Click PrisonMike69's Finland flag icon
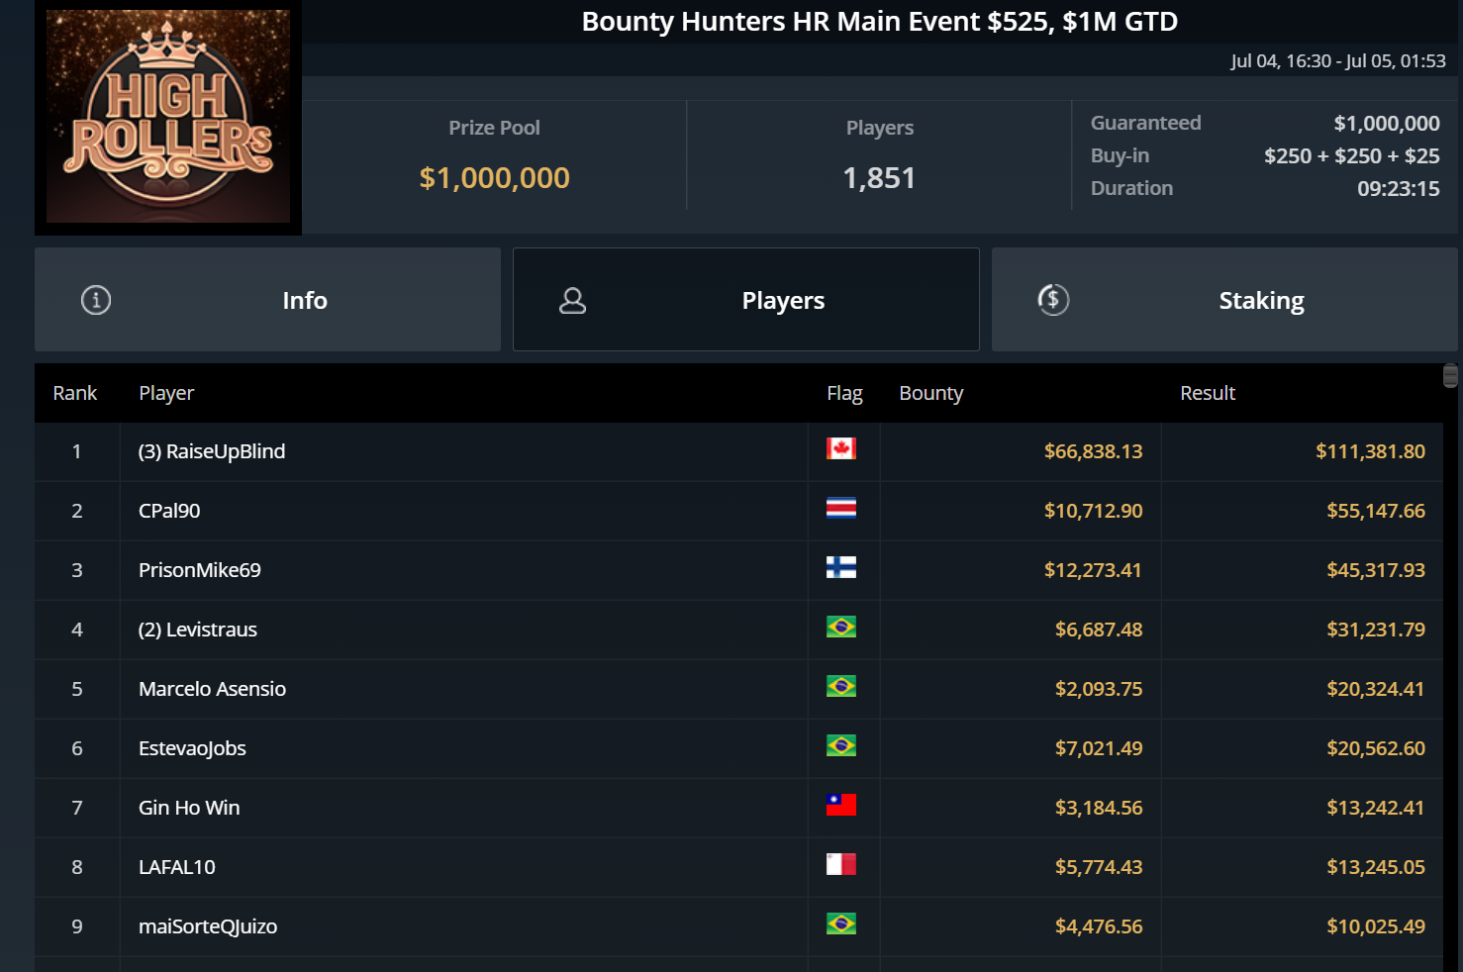Image resolution: width=1463 pixels, height=972 pixels. tap(841, 568)
